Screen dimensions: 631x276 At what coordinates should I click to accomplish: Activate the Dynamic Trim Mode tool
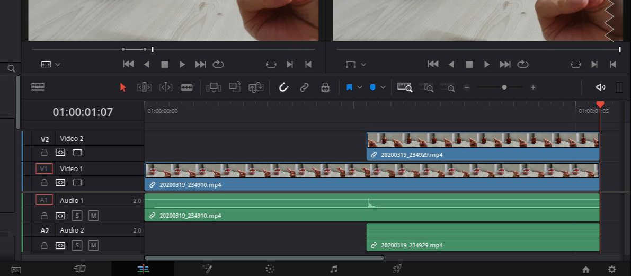pos(166,87)
